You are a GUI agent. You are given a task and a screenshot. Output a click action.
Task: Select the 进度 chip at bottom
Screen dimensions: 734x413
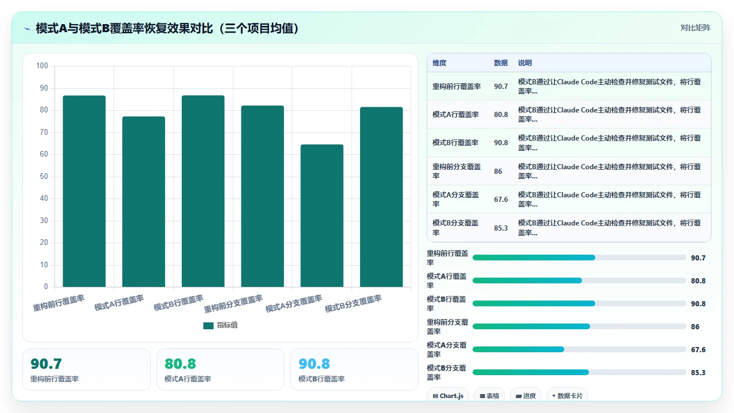[525, 396]
